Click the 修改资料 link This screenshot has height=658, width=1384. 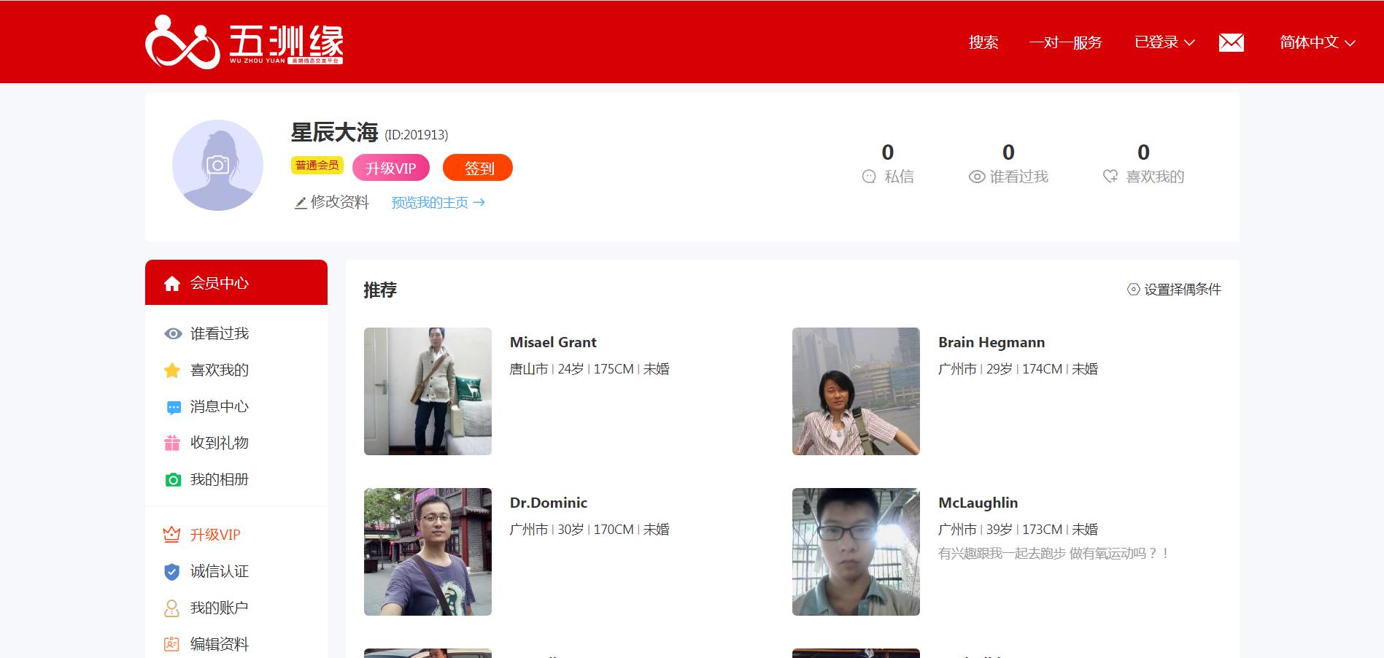[340, 202]
